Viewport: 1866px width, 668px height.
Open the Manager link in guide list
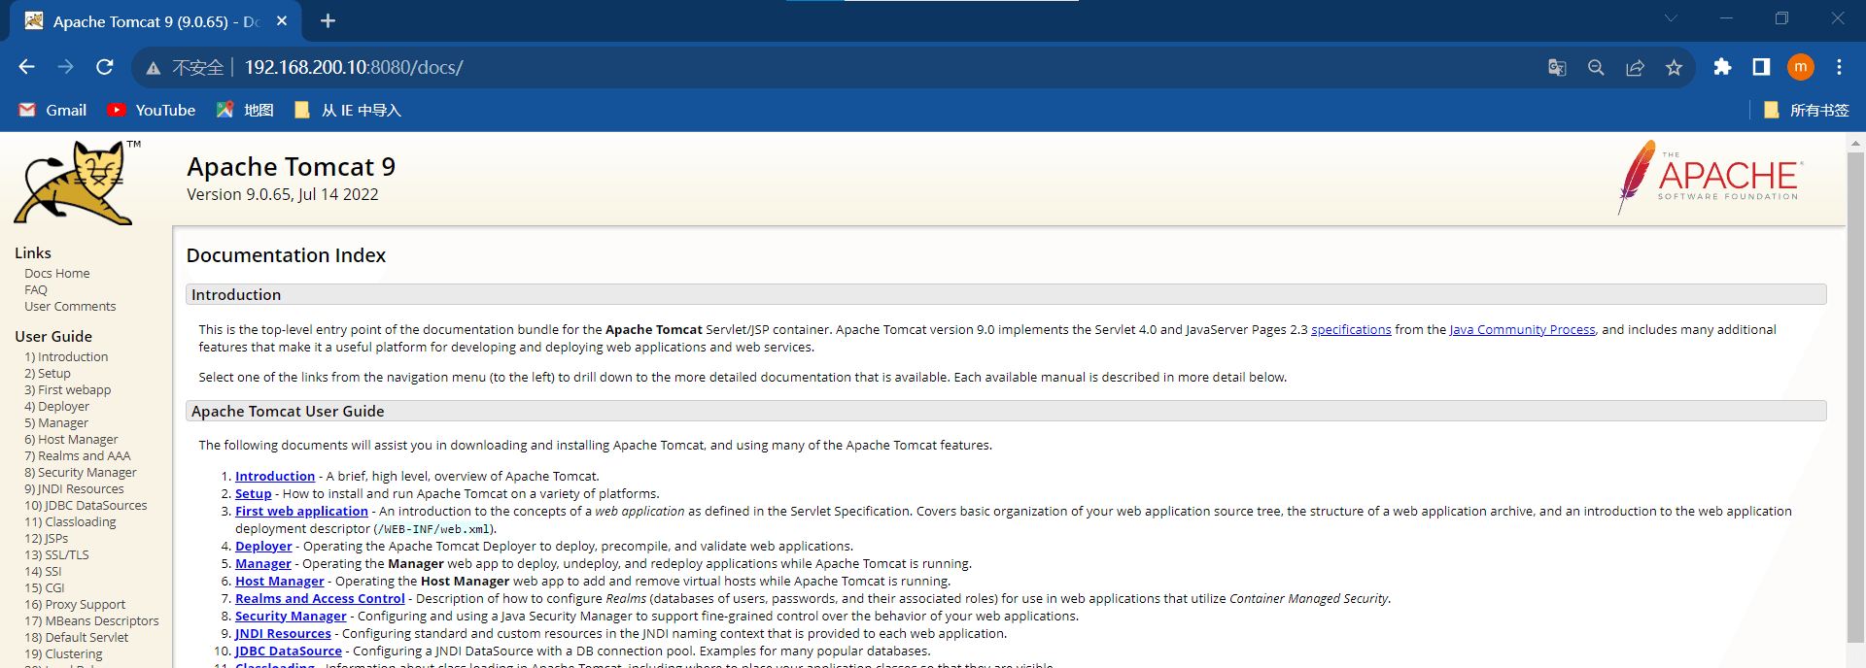click(263, 564)
